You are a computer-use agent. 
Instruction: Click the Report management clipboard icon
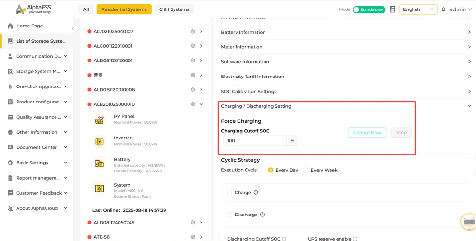click(x=10, y=178)
